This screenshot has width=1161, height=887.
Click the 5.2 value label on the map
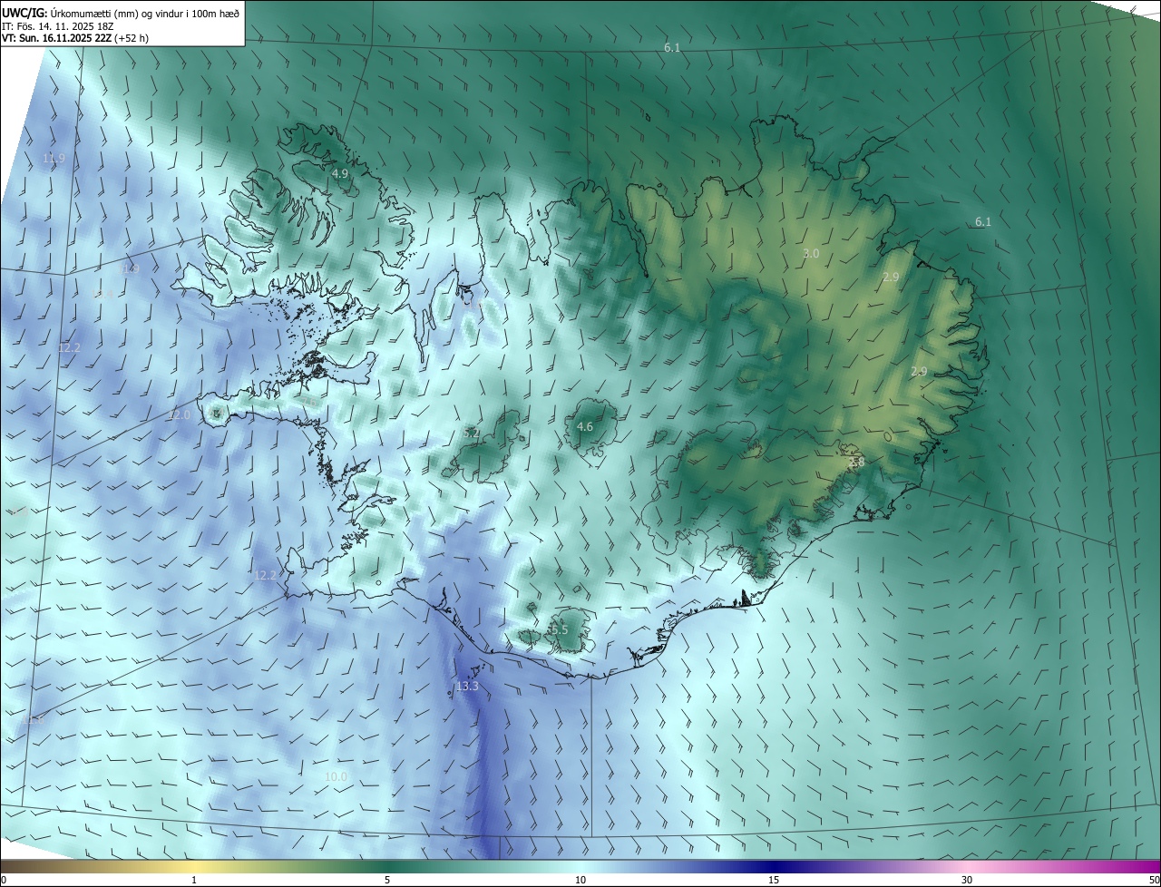(471, 434)
